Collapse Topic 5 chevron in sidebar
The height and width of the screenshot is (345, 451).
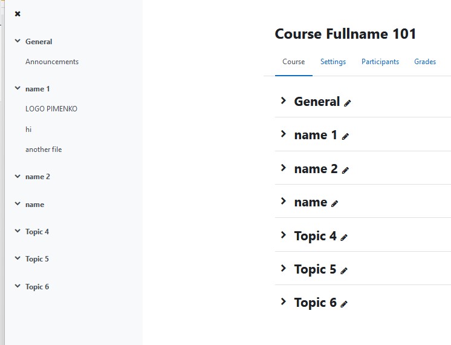click(x=18, y=258)
